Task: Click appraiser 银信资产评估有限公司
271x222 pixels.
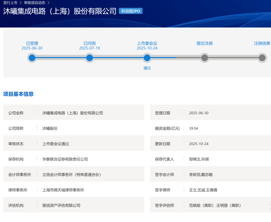Action: point(61,205)
